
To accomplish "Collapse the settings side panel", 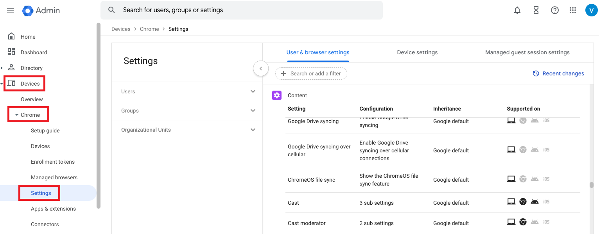I will coord(261,69).
